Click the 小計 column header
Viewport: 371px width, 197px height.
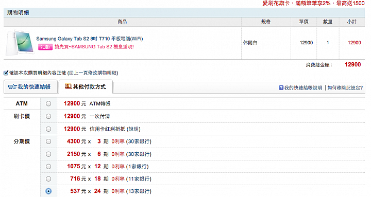pyautogui.click(x=352, y=22)
